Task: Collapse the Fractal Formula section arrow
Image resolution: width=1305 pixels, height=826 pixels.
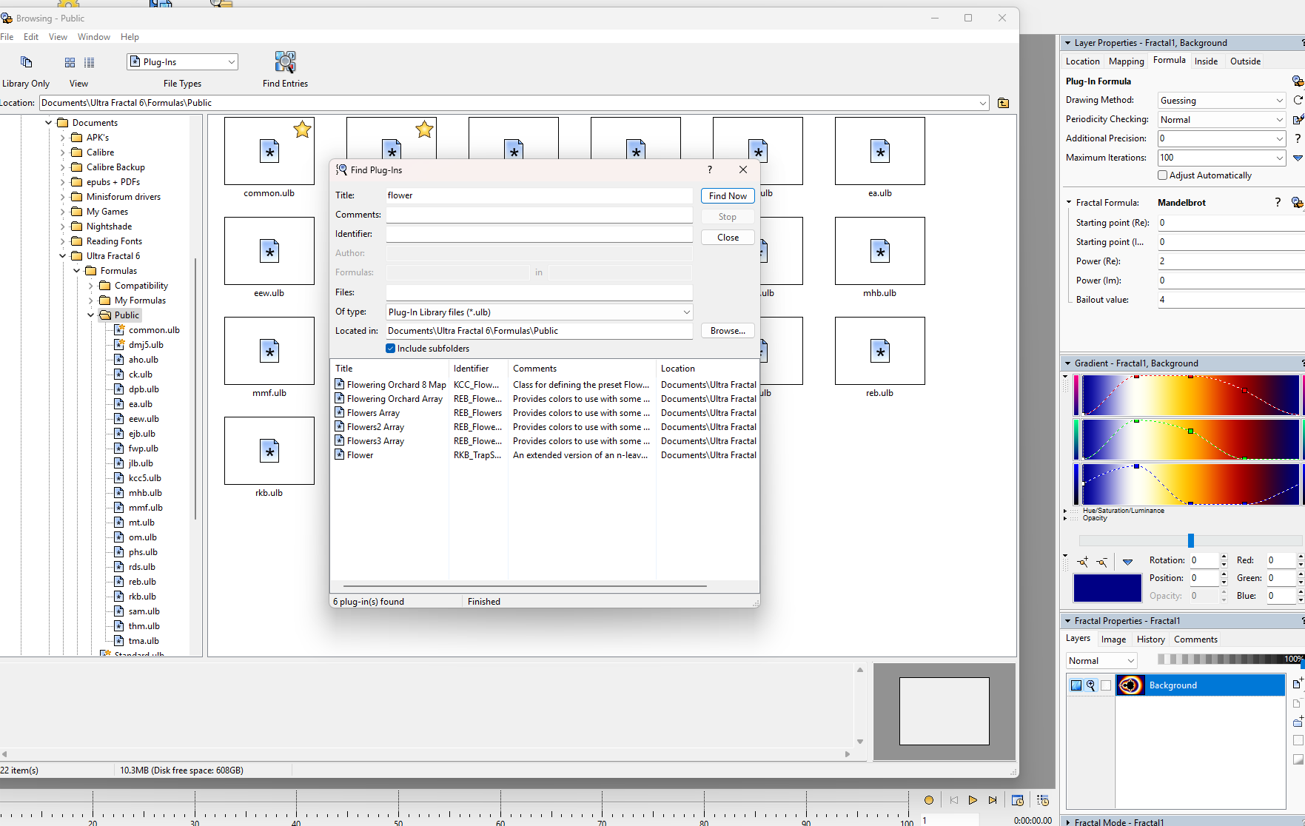Action: (x=1069, y=202)
